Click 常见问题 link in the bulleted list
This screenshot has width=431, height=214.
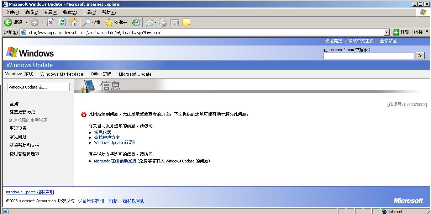(103, 133)
